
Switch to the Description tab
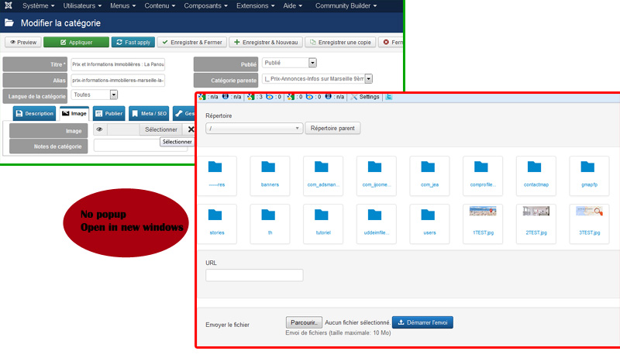34,113
